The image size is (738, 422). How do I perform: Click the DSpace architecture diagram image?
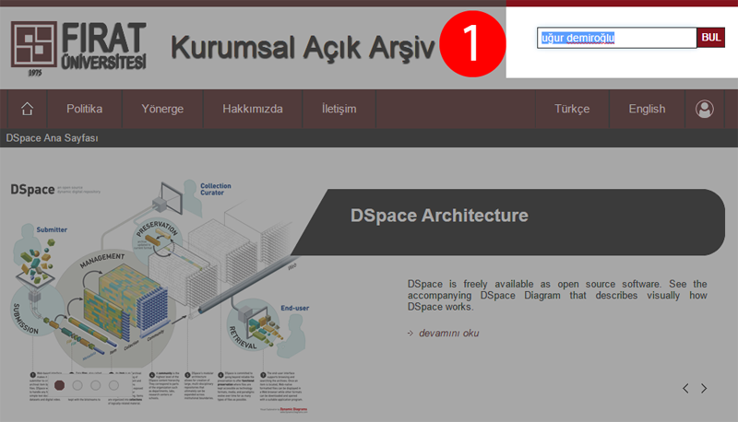(160, 296)
